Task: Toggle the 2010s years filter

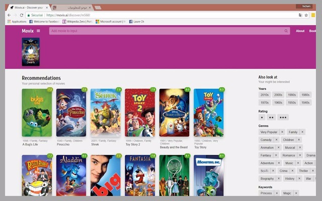Action: [265, 94]
